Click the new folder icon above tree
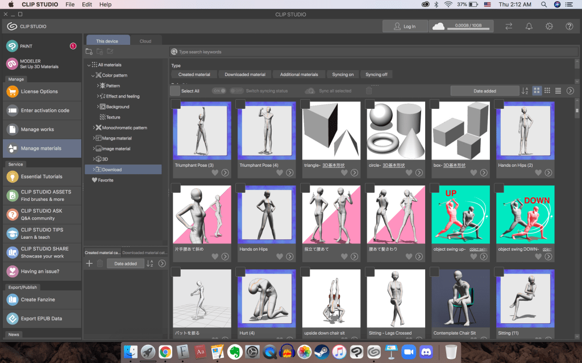The image size is (582, 363). pyautogui.click(x=89, y=52)
